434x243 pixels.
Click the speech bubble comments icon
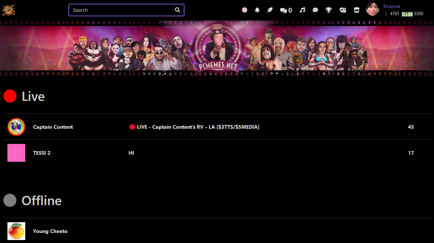pyautogui.click(x=315, y=10)
